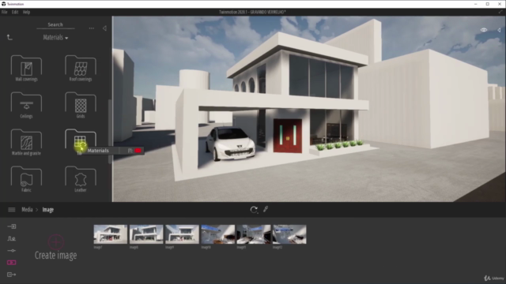The width and height of the screenshot is (506, 284).
Task: Open the Roof coverings folder
Action: (81, 69)
